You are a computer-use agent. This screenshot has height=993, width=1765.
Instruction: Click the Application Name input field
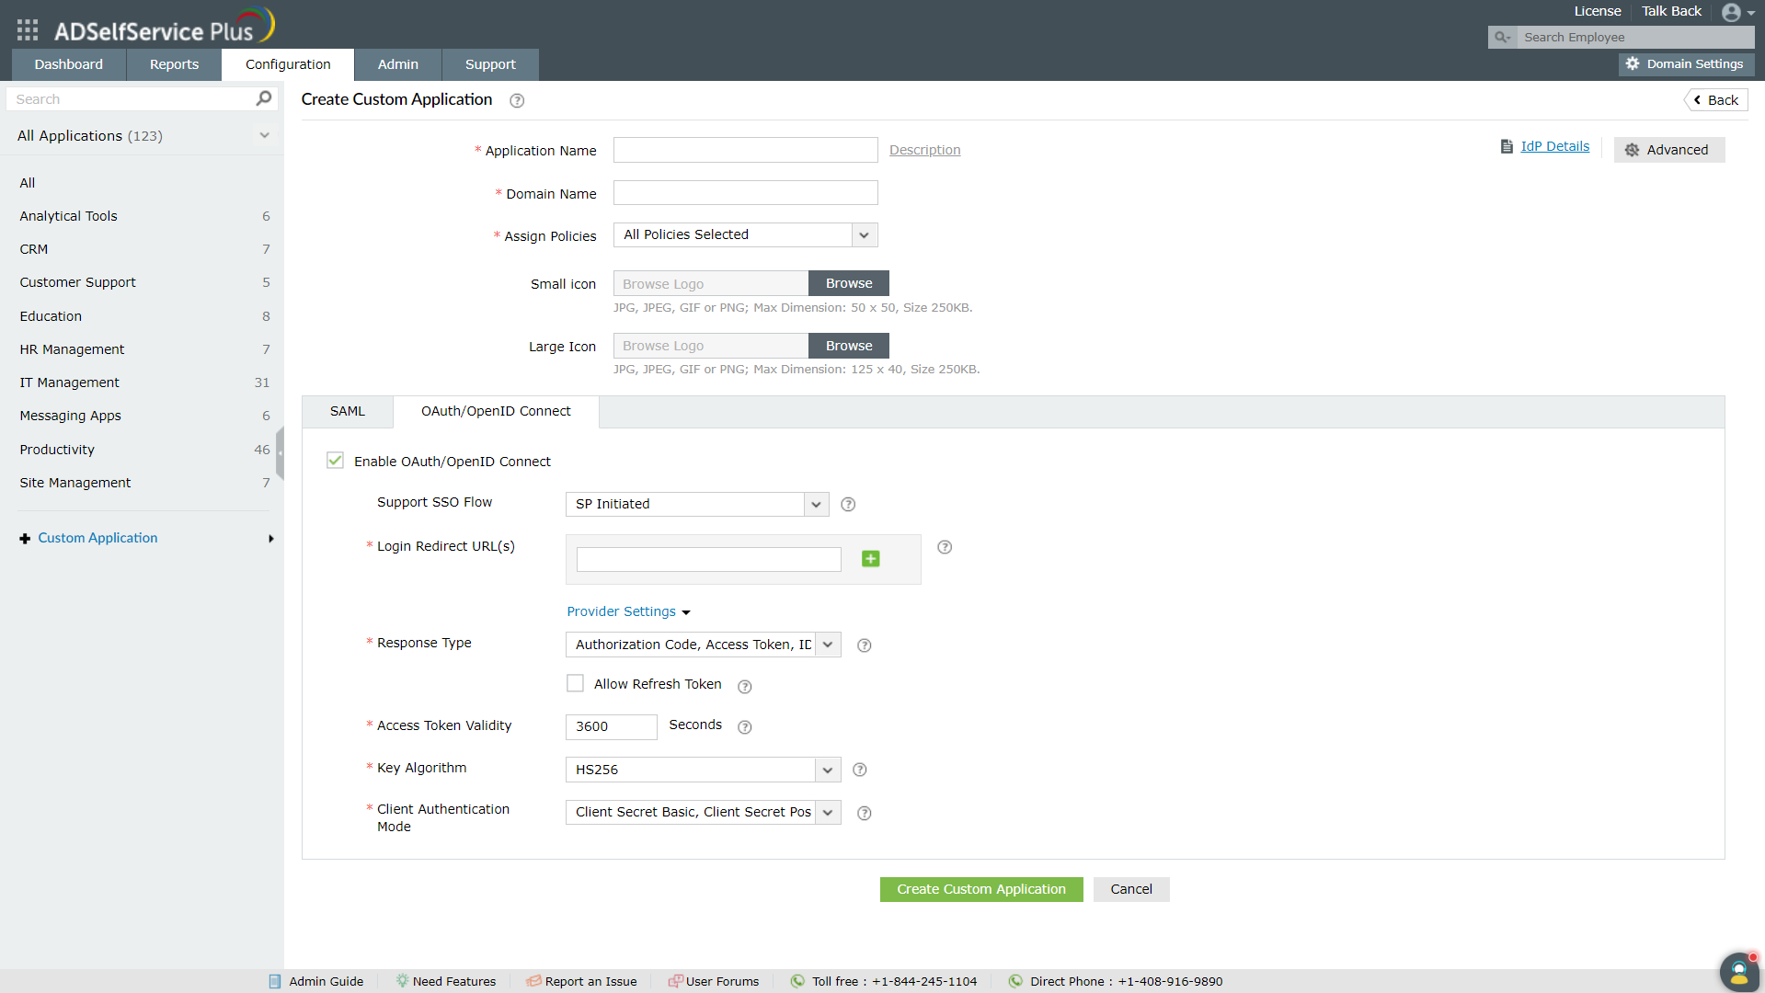tap(746, 150)
